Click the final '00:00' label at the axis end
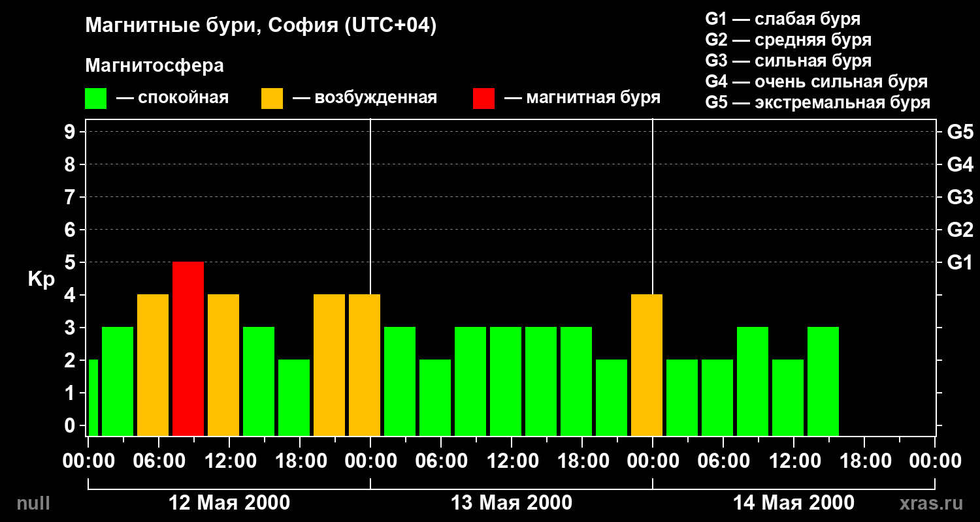 pyautogui.click(x=935, y=461)
